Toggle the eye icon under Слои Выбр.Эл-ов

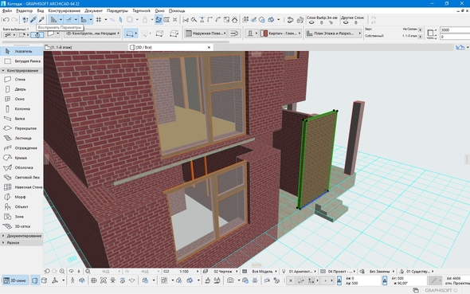coord(311,23)
